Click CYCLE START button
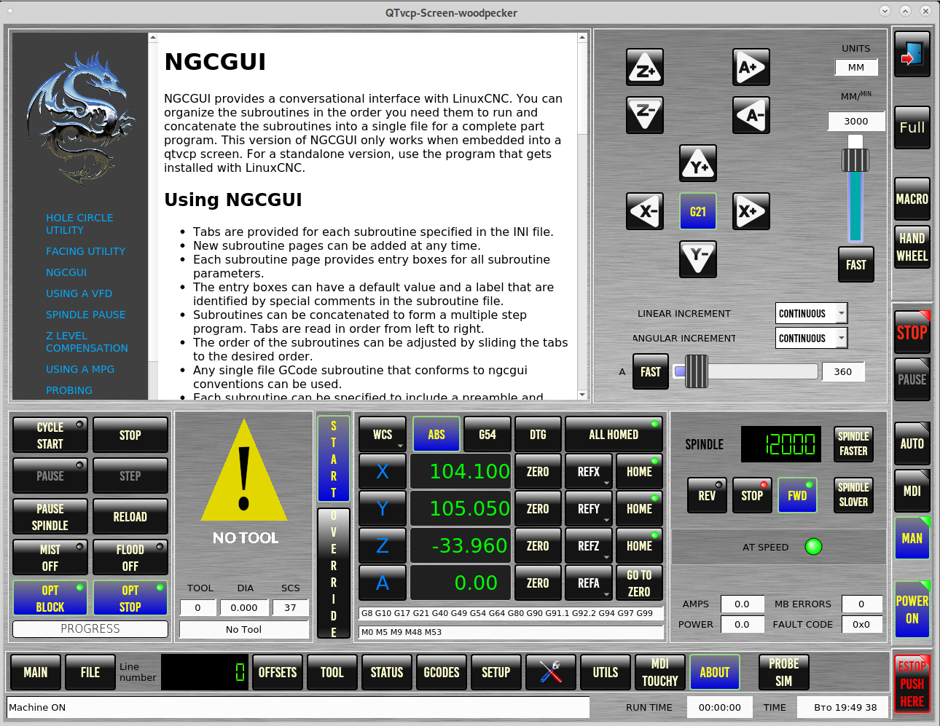The image size is (940, 726). (x=50, y=435)
